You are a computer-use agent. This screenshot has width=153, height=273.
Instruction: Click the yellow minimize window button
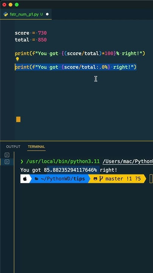click(11, 5)
